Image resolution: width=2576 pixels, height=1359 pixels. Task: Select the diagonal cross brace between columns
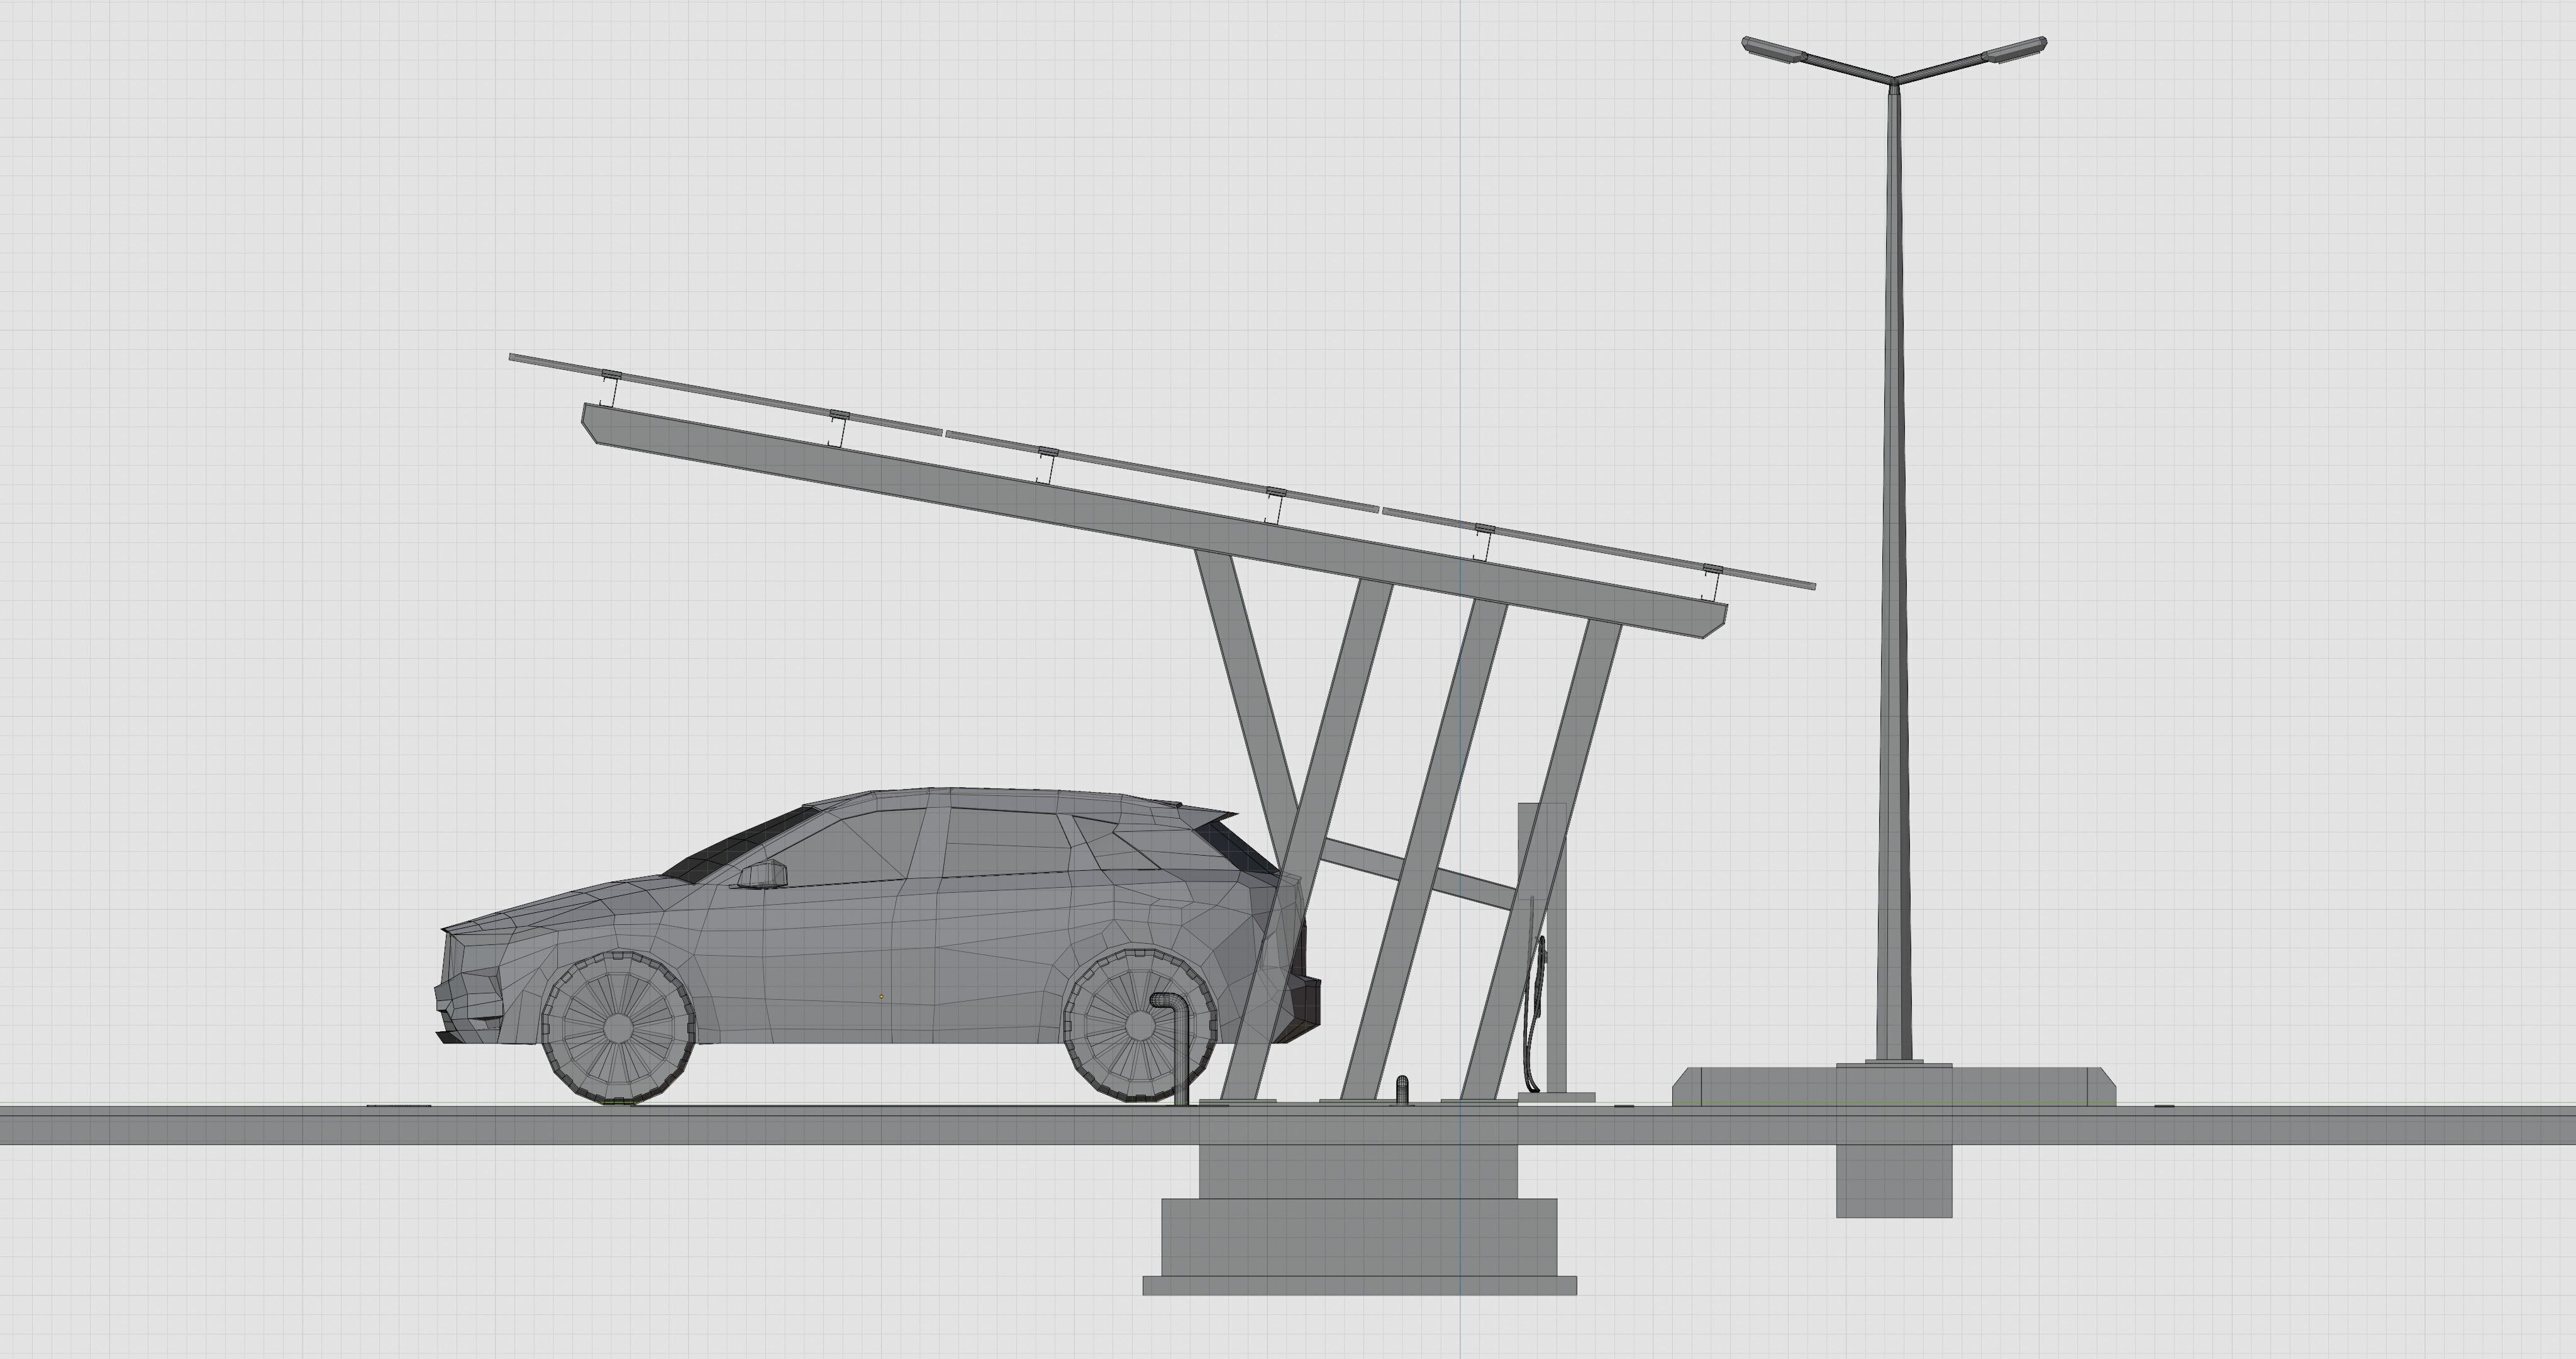[1420, 876]
